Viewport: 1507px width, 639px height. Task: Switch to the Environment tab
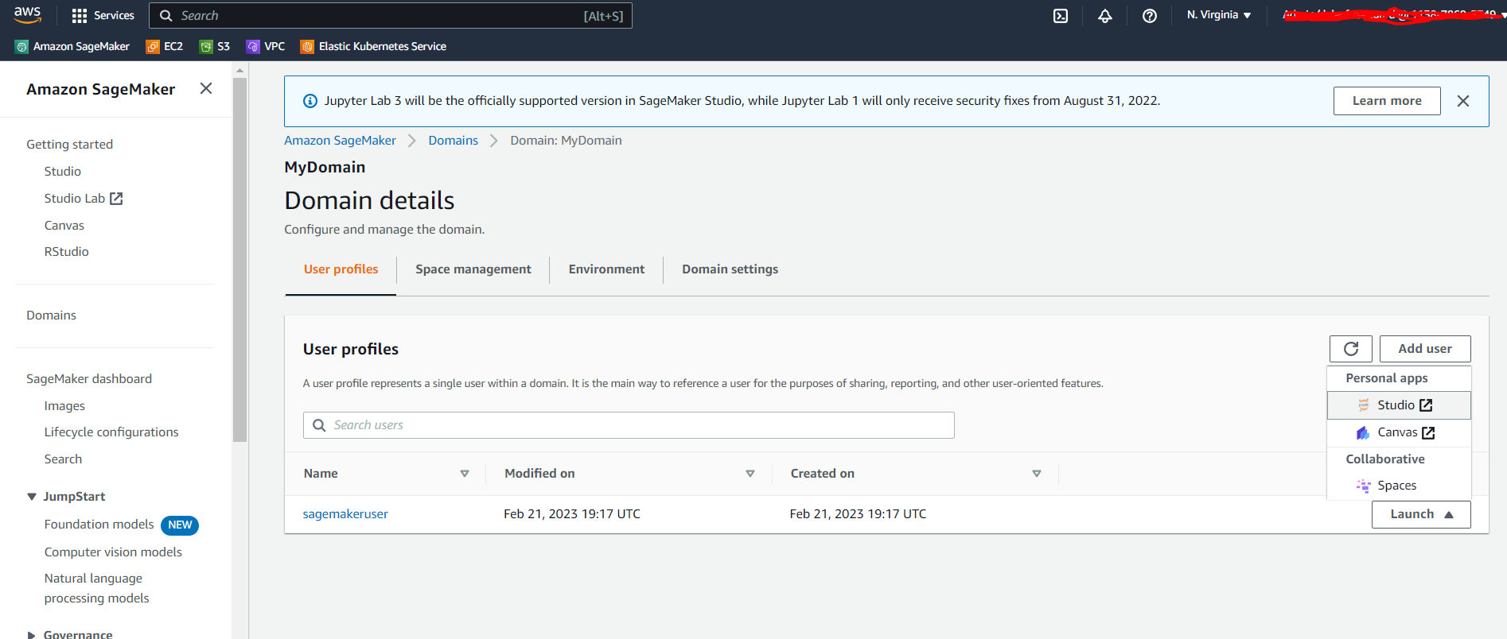click(606, 269)
